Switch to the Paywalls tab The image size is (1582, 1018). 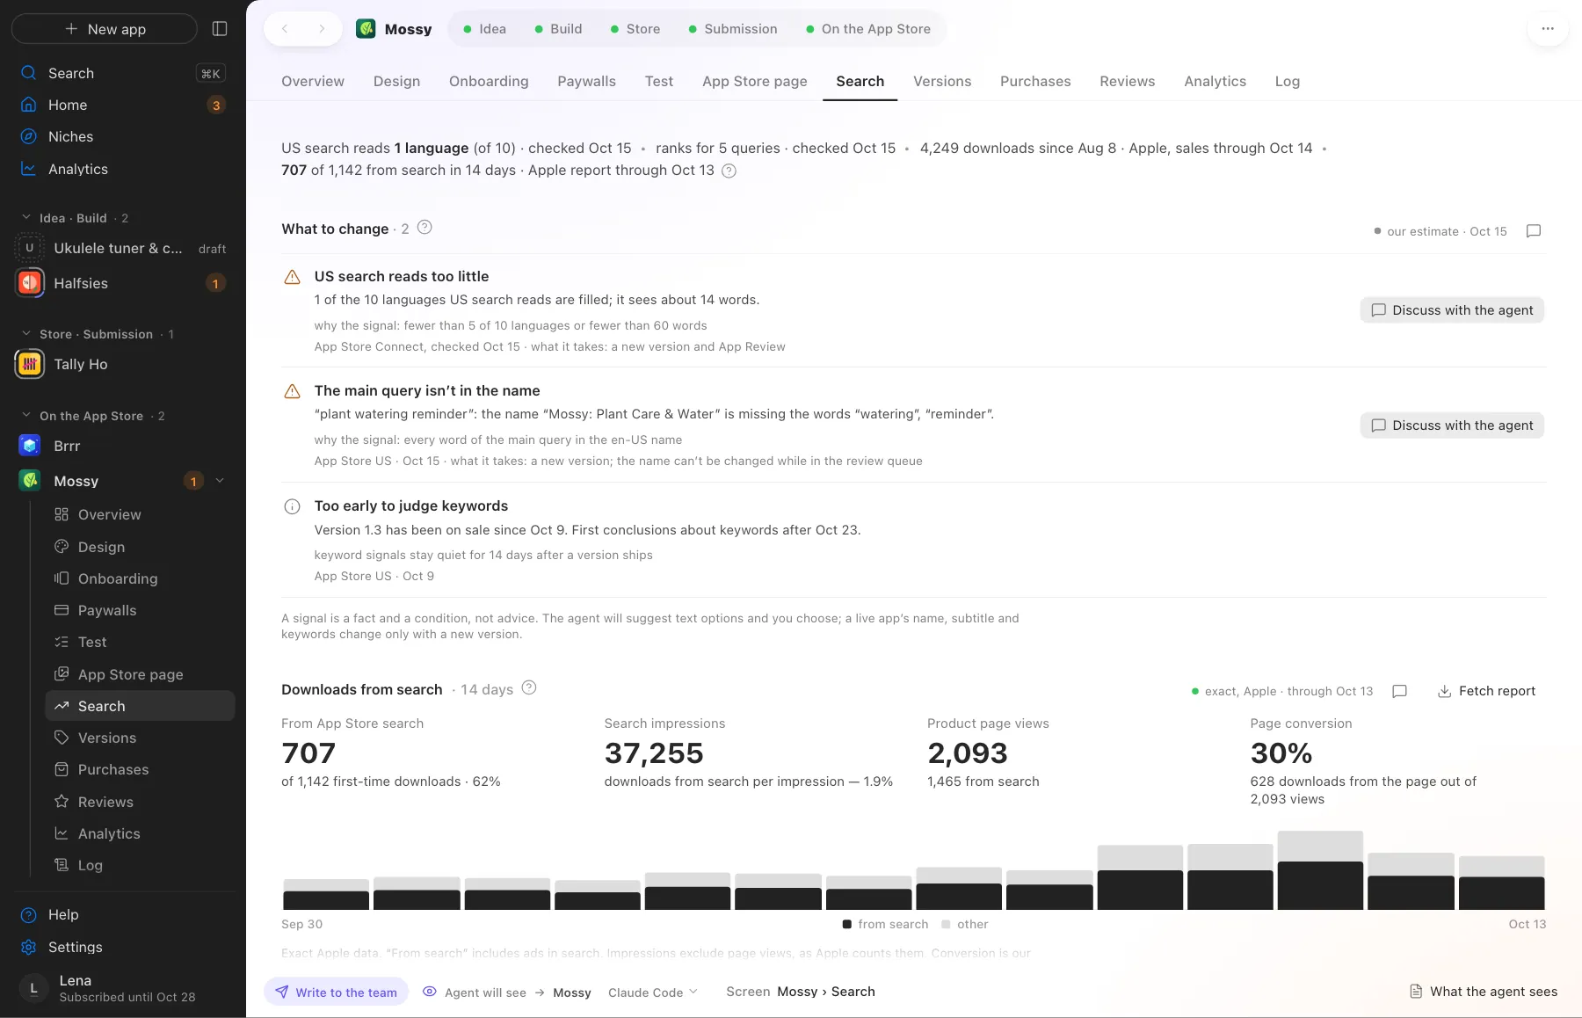tap(586, 81)
